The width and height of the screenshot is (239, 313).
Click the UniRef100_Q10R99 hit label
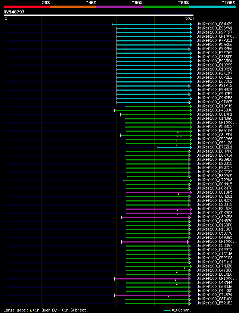(x=214, y=65)
